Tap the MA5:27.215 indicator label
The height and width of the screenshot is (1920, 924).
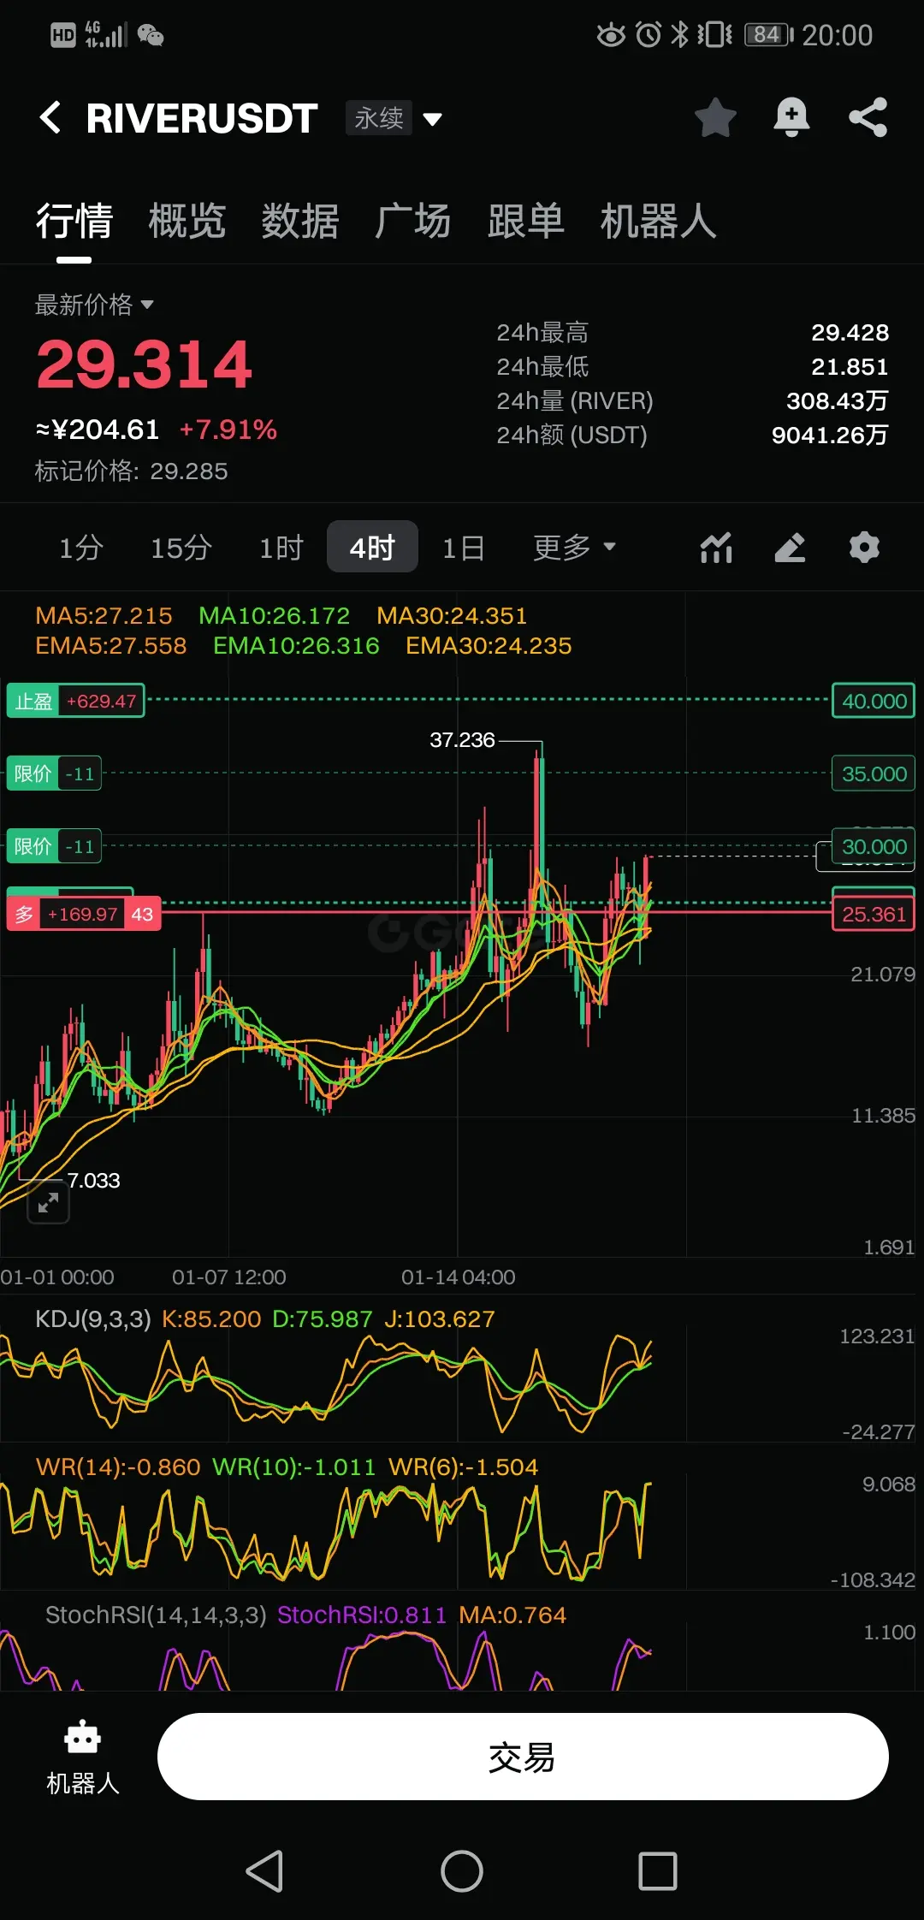pos(104,616)
